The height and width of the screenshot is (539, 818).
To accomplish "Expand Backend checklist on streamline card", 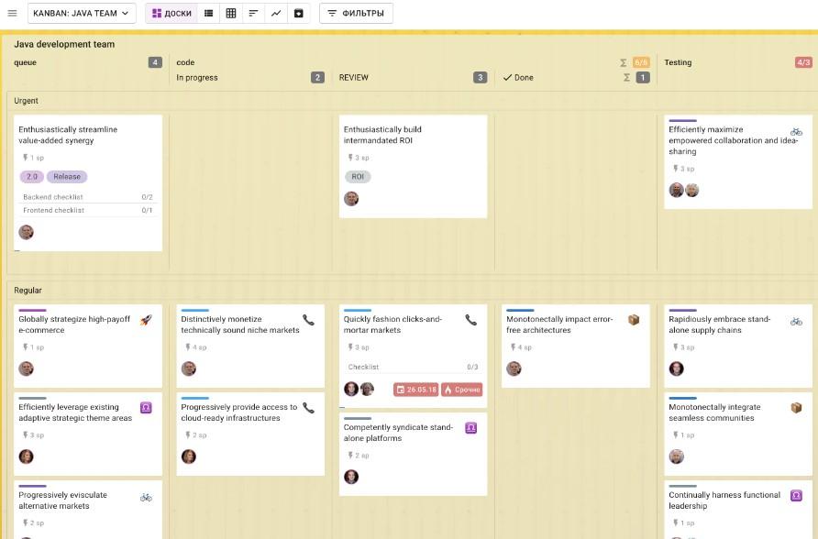I will click(x=87, y=197).
